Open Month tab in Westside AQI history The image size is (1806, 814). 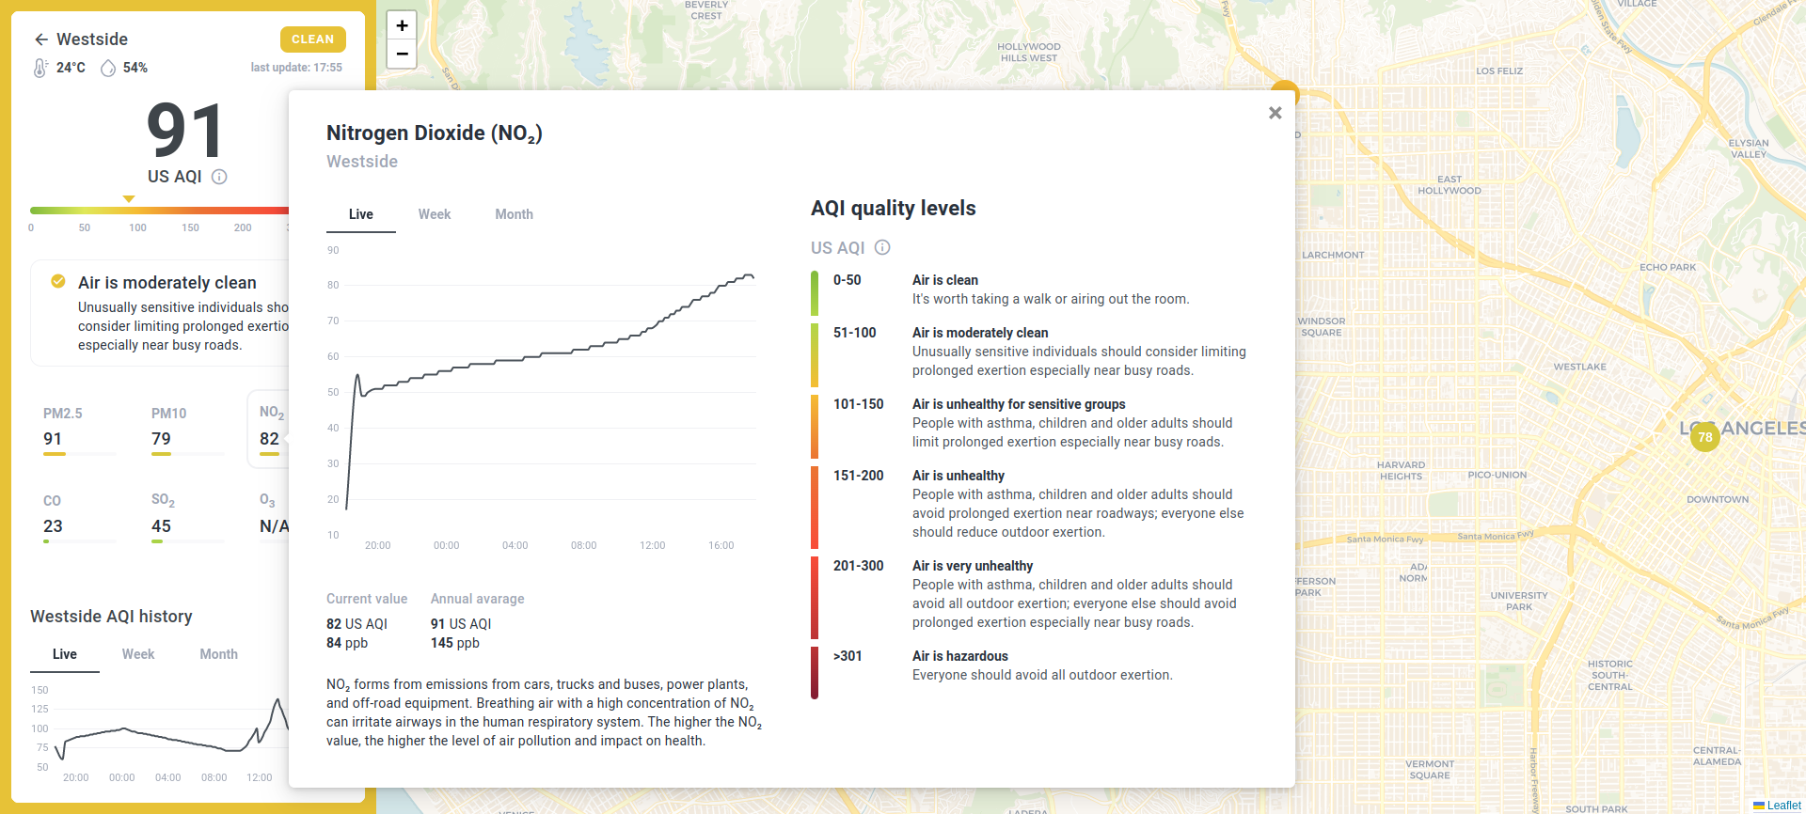(x=218, y=654)
